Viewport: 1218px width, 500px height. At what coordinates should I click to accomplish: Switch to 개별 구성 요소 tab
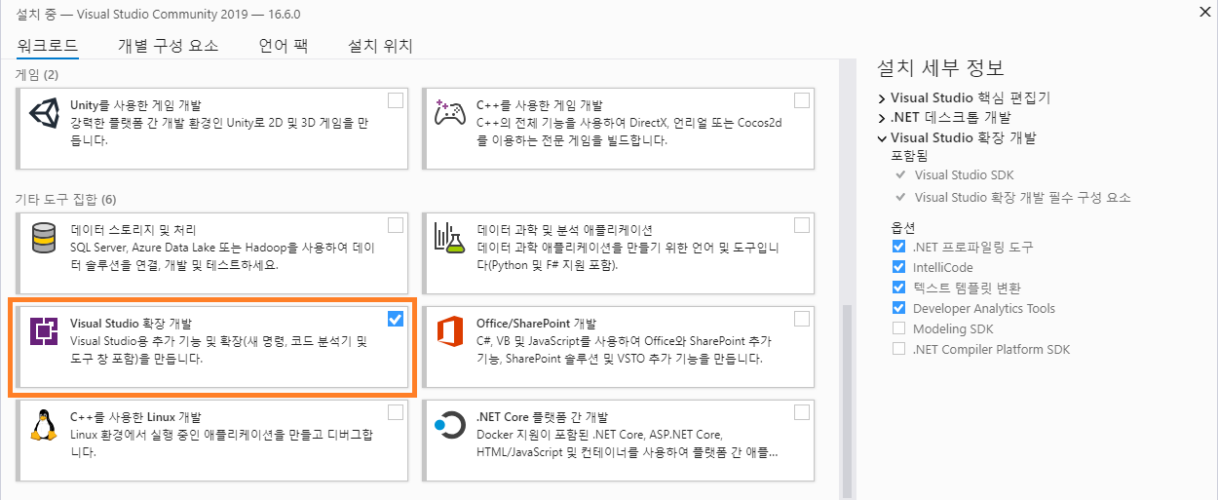[168, 46]
